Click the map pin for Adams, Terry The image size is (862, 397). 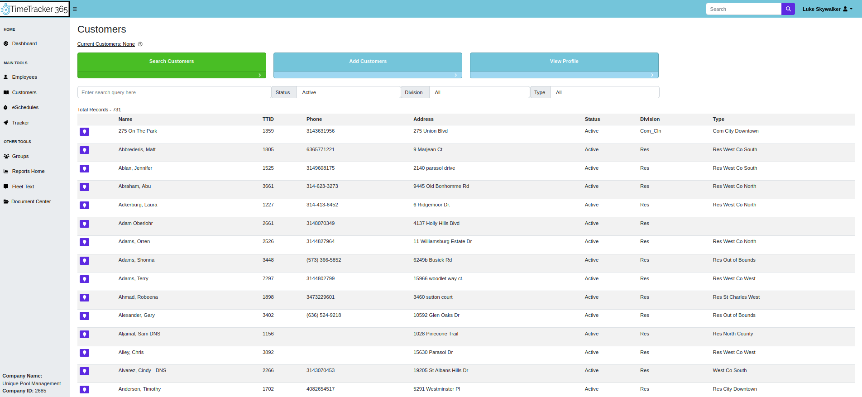point(84,279)
